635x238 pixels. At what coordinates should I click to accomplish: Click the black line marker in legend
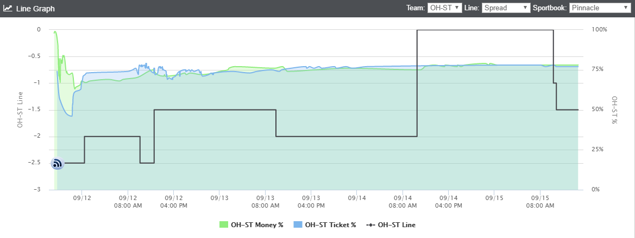[x=371, y=224]
